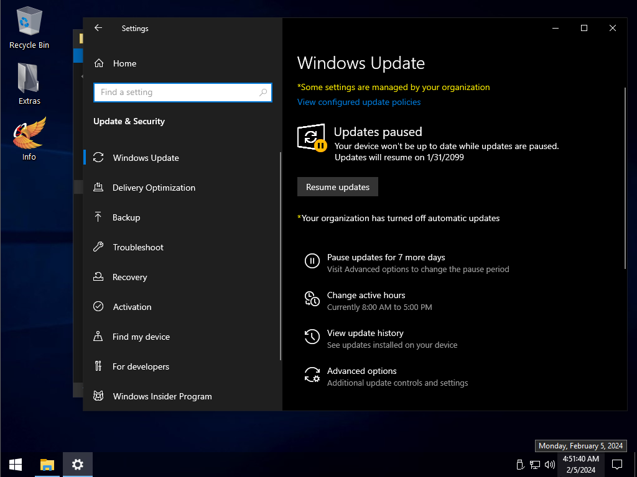Open View configured update policies link
The image size is (637, 477).
[359, 102]
